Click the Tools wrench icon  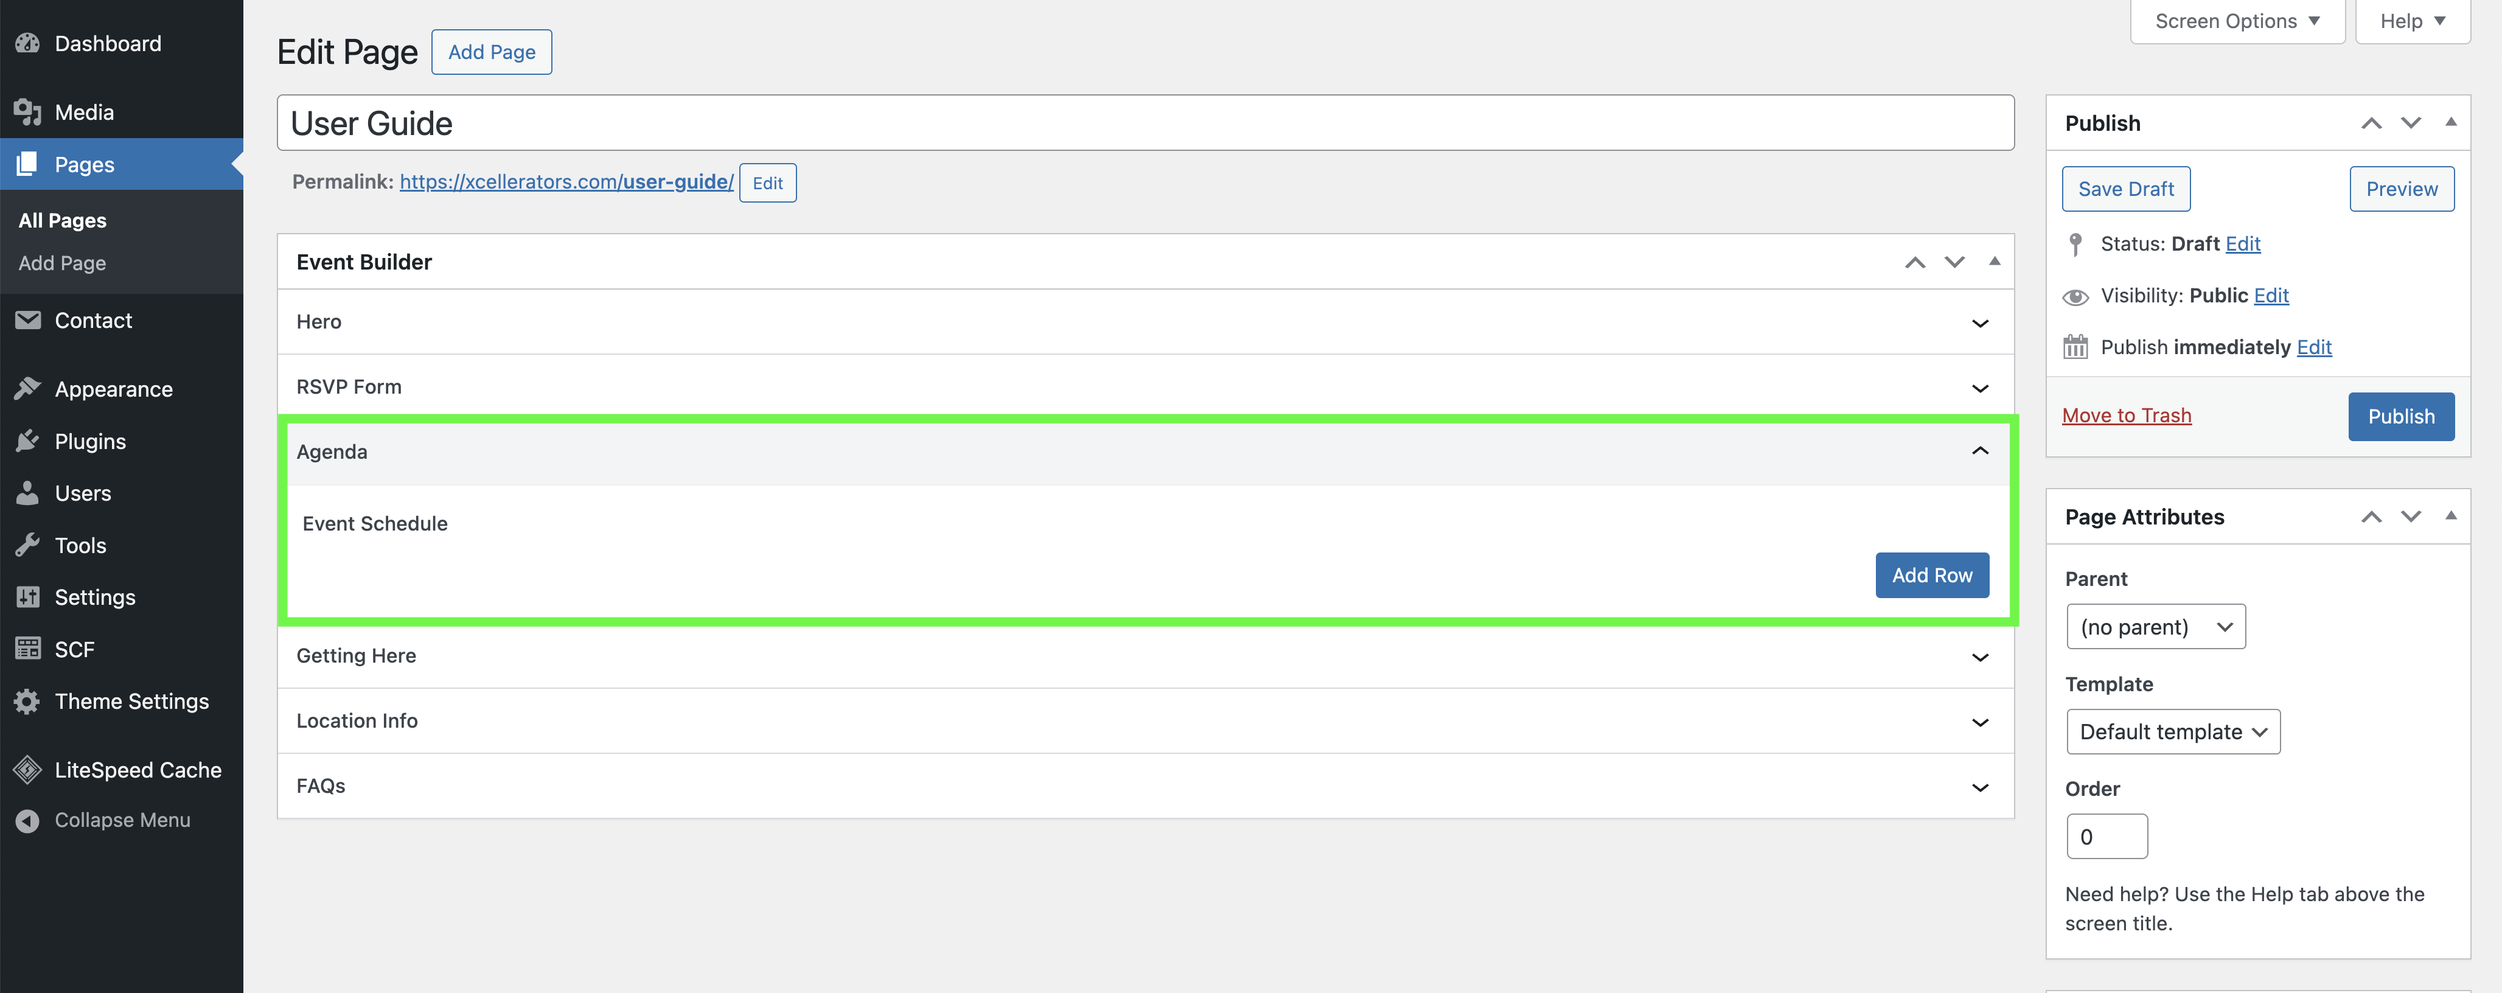(x=27, y=545)
